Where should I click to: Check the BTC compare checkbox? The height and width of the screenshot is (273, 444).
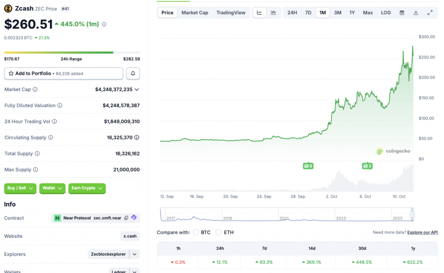click(x=196, y=233)
